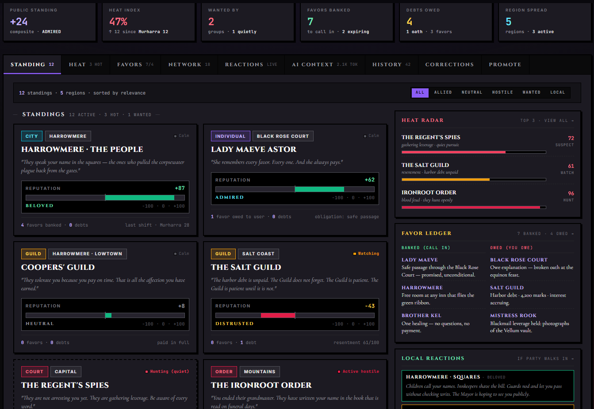Click Lady Maeve reputation bar at +62
The image size is (594, 409).
click(295, 189)
